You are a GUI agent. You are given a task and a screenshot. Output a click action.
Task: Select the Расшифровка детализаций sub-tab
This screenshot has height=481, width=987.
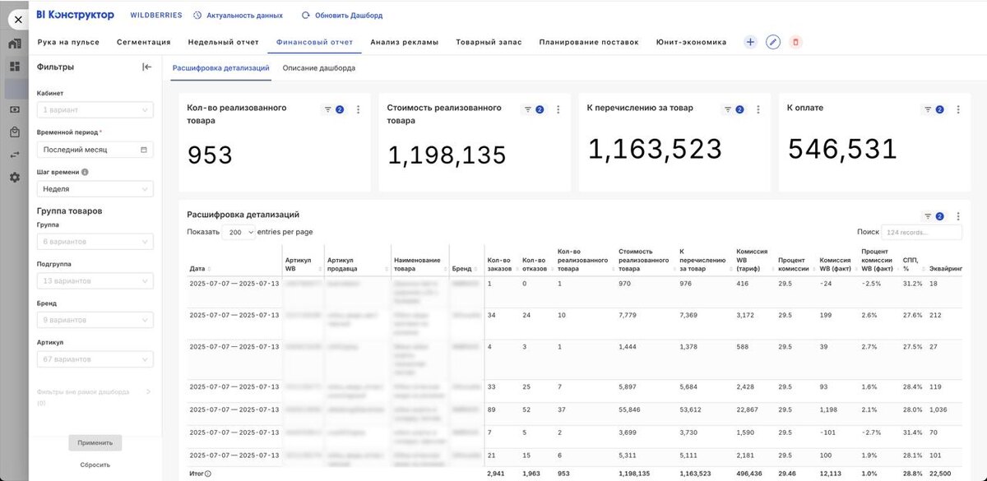click(220, 68)
